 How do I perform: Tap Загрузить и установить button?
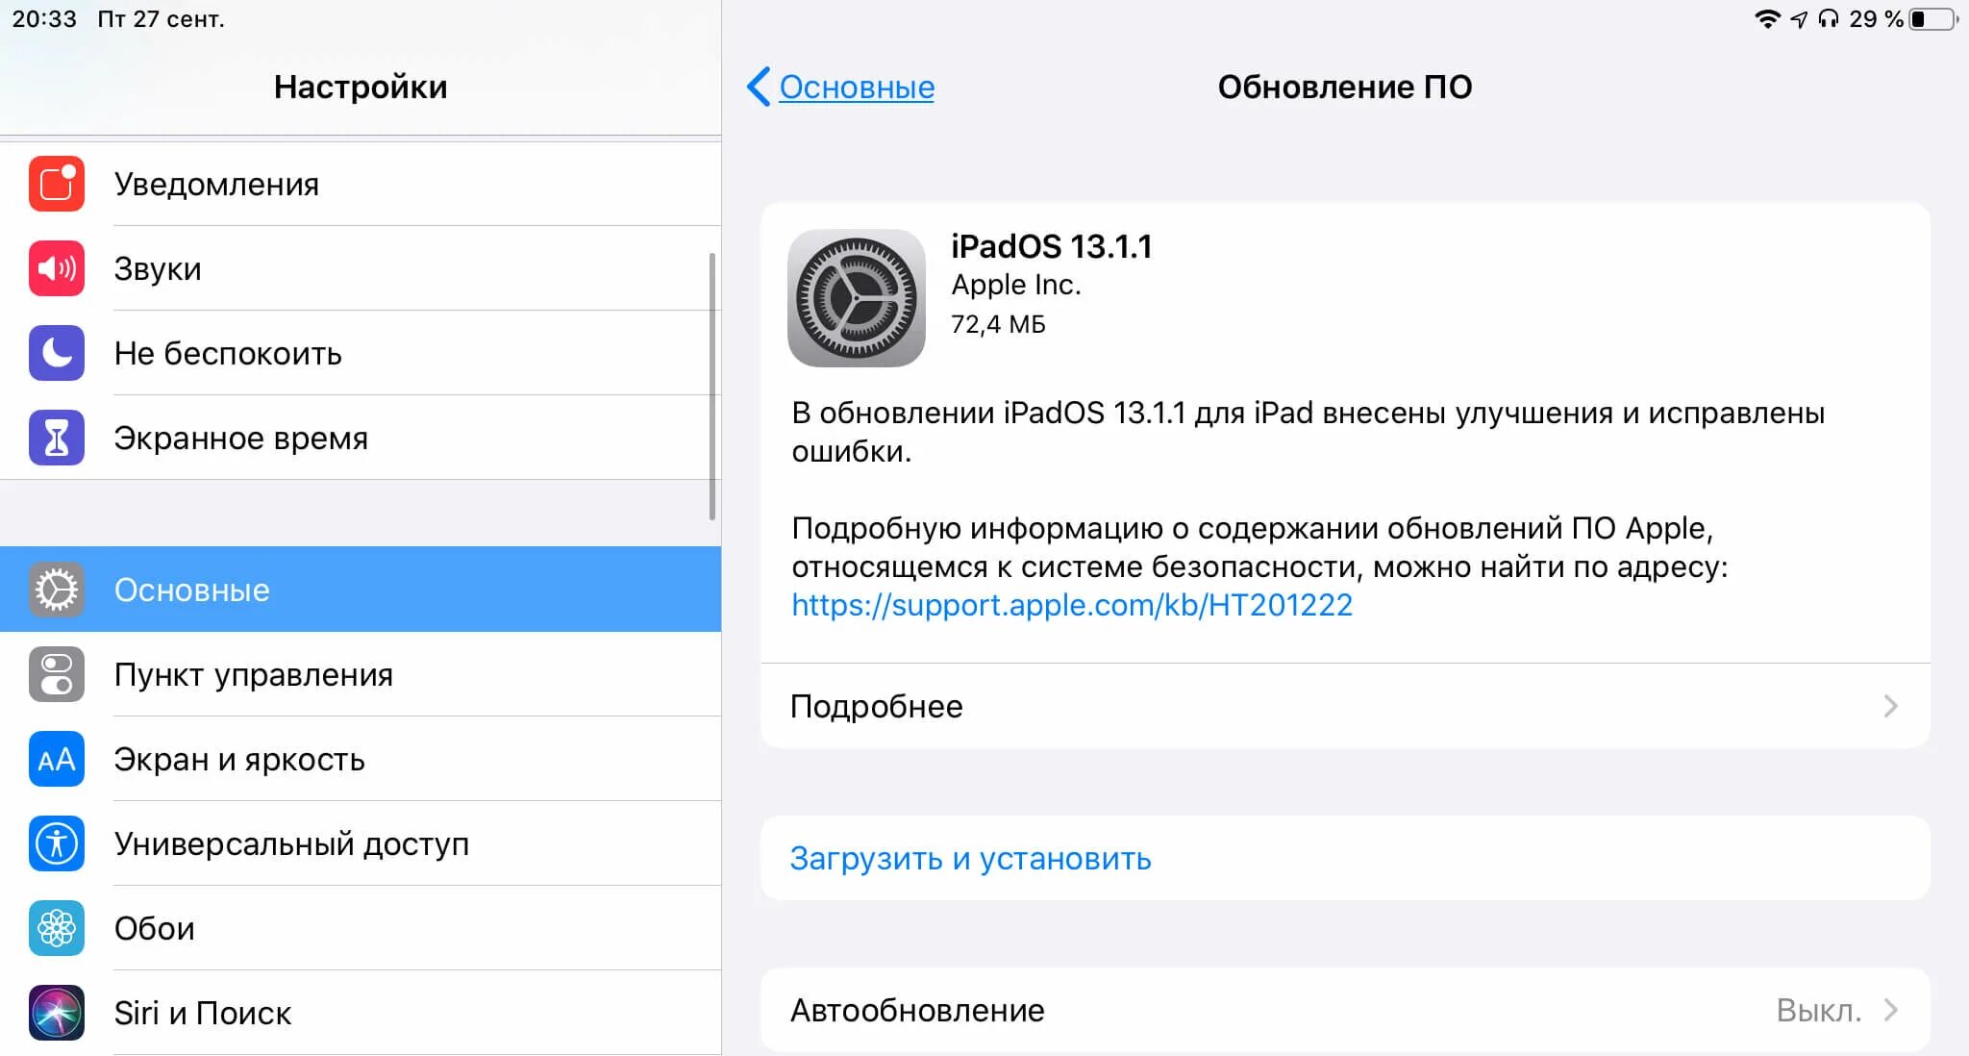(x=970, y=858)
